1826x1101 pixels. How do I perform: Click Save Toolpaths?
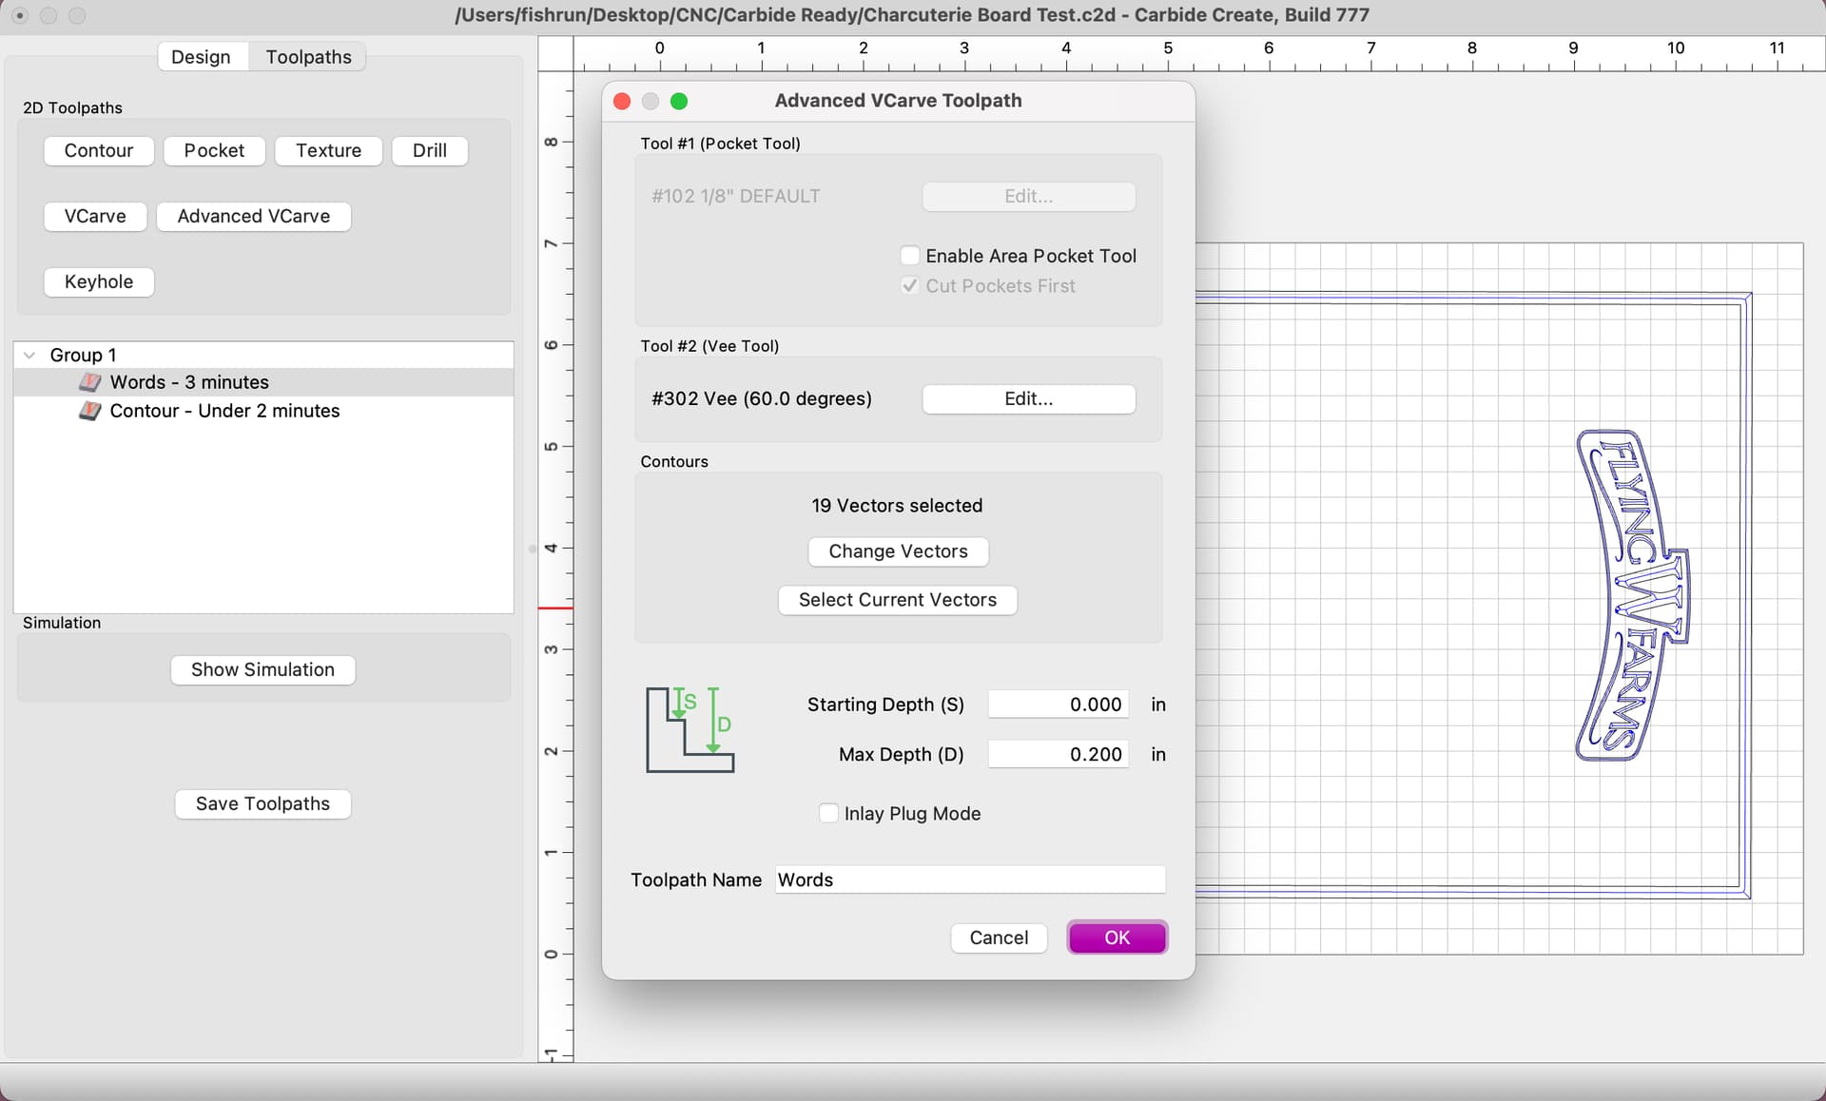click(x=262, y=803)
